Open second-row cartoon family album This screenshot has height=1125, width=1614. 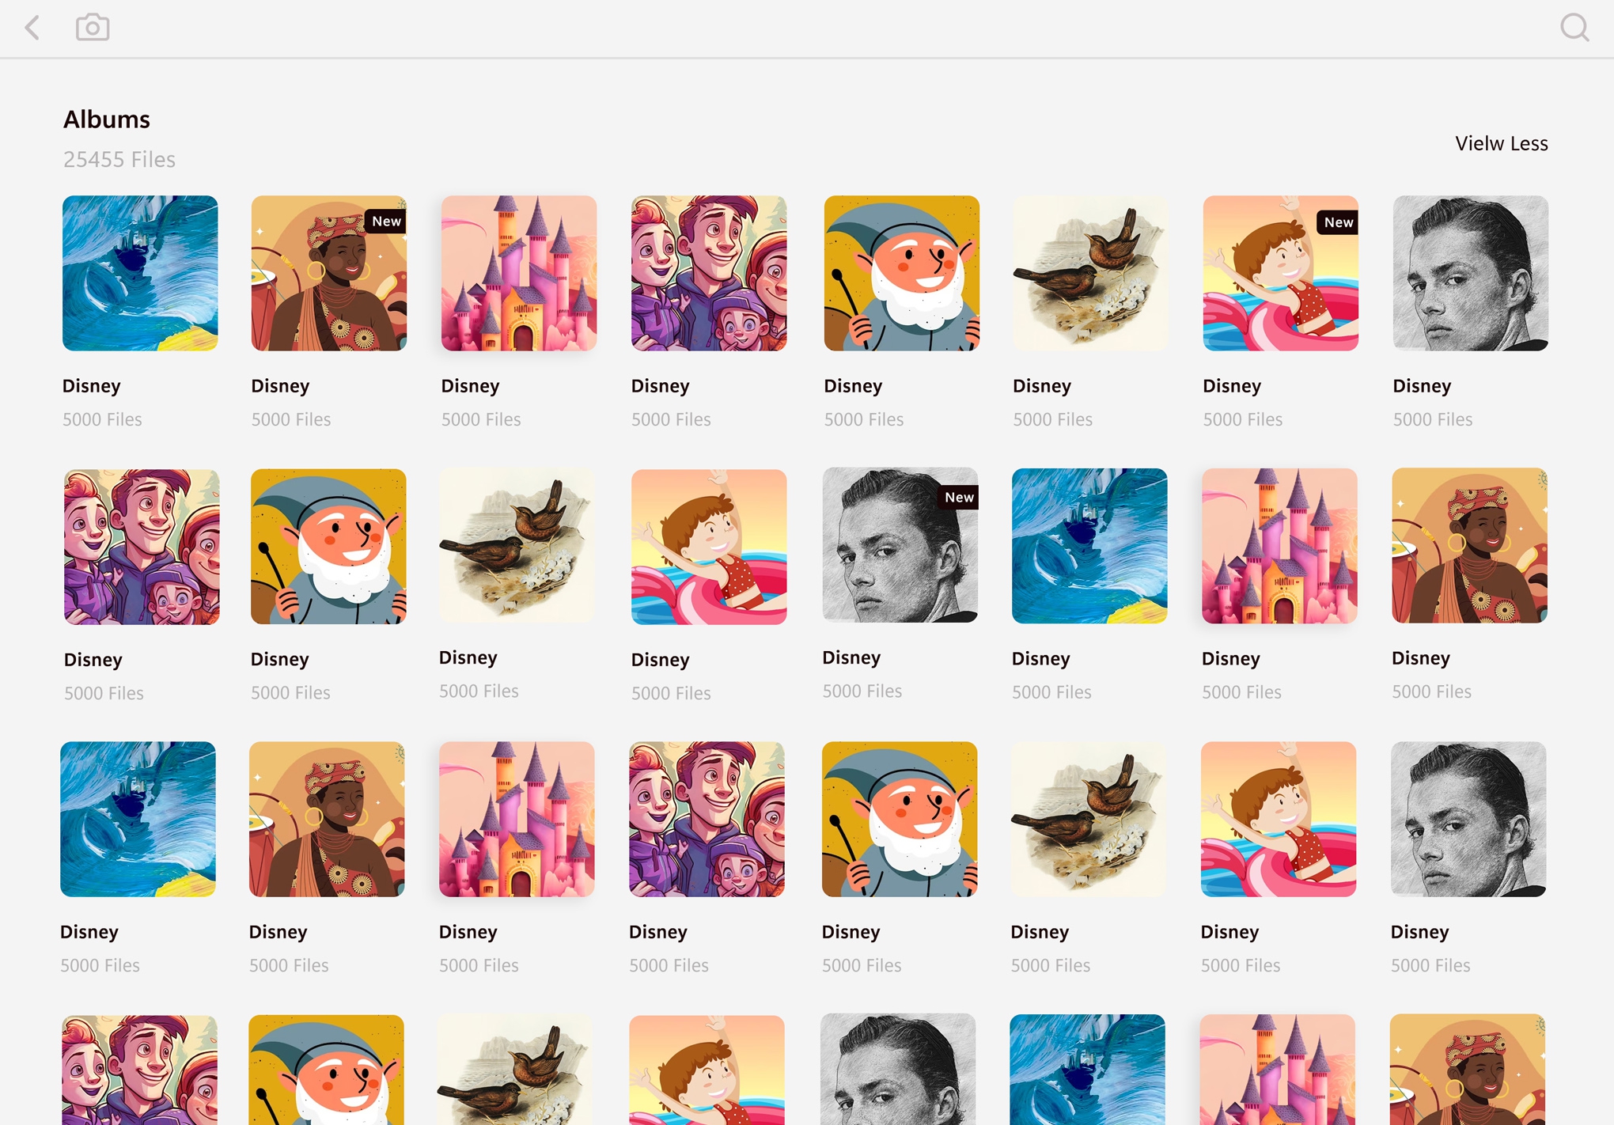(142, 547)
